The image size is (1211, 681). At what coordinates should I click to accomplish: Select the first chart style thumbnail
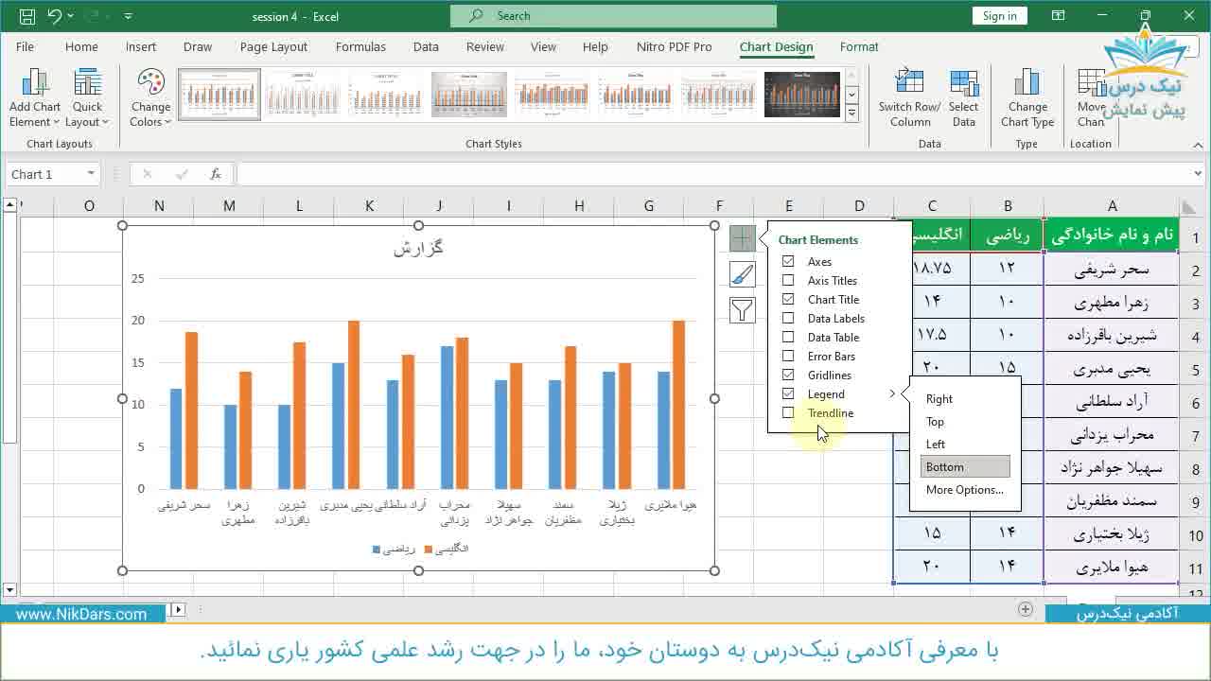pos(219,94)
